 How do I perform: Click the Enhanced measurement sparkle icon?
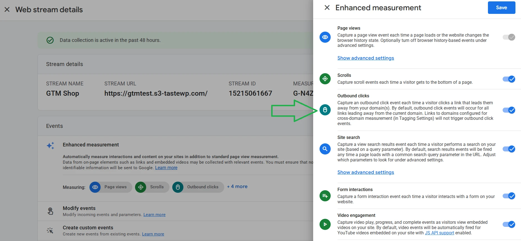coord(51,146)
